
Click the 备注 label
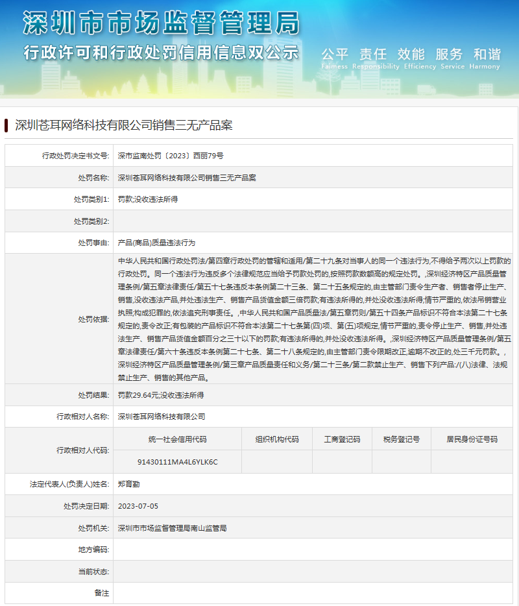click(102, 593)
